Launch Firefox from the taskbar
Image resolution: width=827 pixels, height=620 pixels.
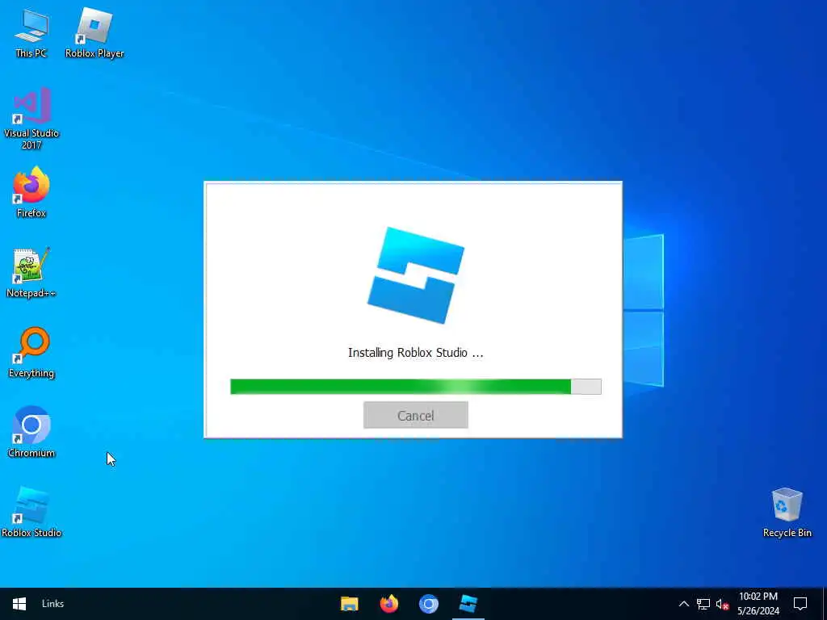388,604
